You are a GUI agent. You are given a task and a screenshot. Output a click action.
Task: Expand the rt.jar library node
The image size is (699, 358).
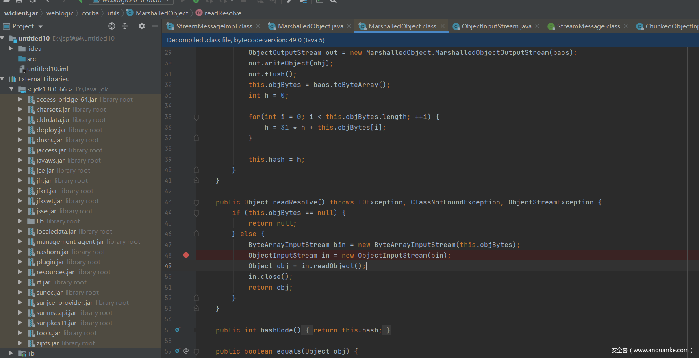click(x=20, y=282)
